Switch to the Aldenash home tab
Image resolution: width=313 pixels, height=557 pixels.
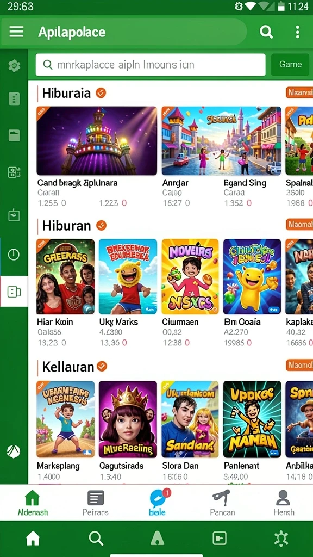pyautogui.click(x=33, y=503)
